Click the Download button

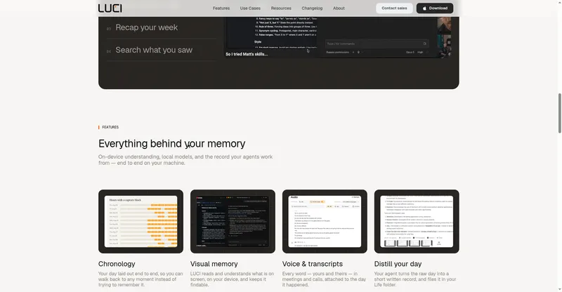[435, 8]
